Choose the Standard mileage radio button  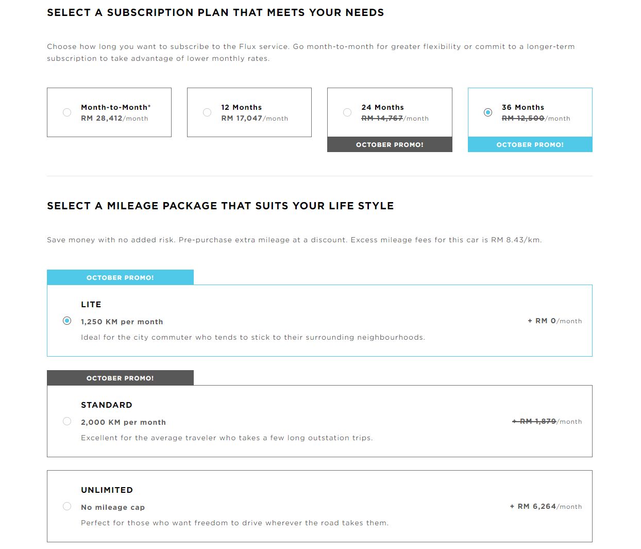click(67, 421)
